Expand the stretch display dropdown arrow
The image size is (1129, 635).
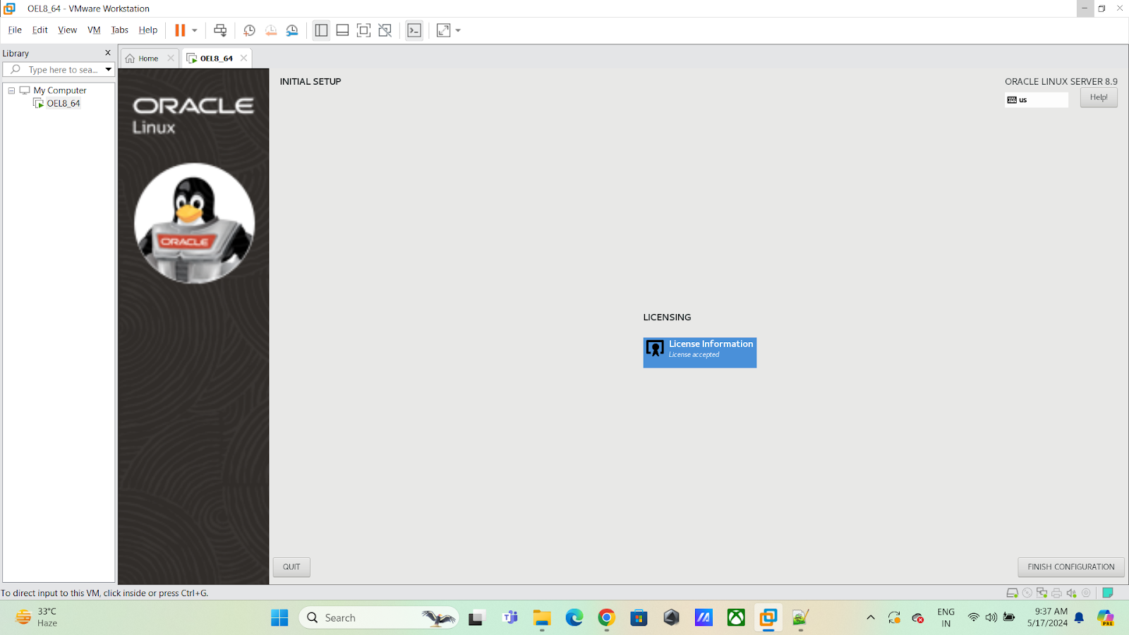click(458, 30)
